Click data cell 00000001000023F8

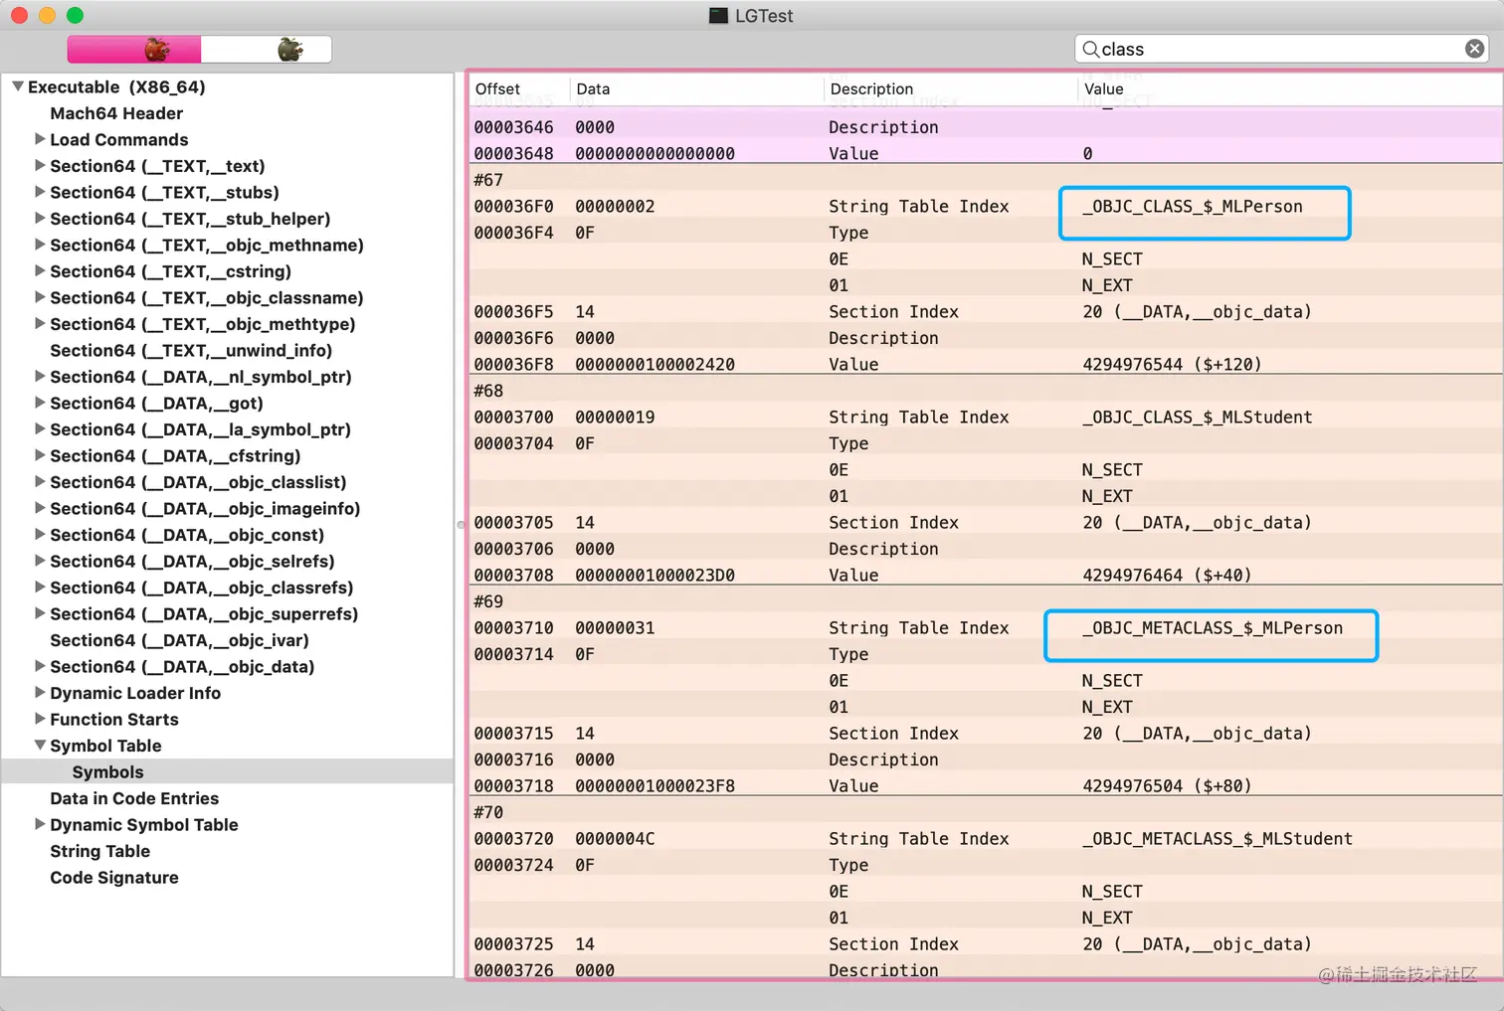[655, 785]
